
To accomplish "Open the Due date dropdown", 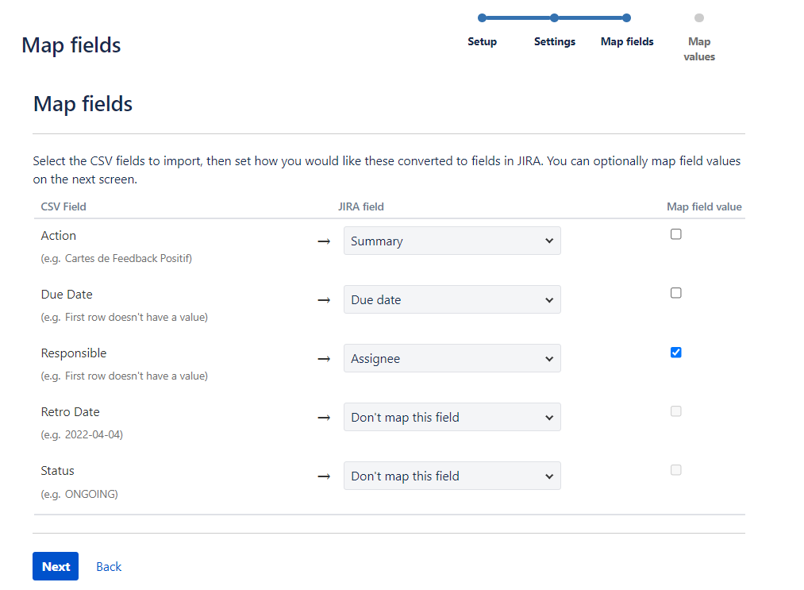I will pos(452,299).
